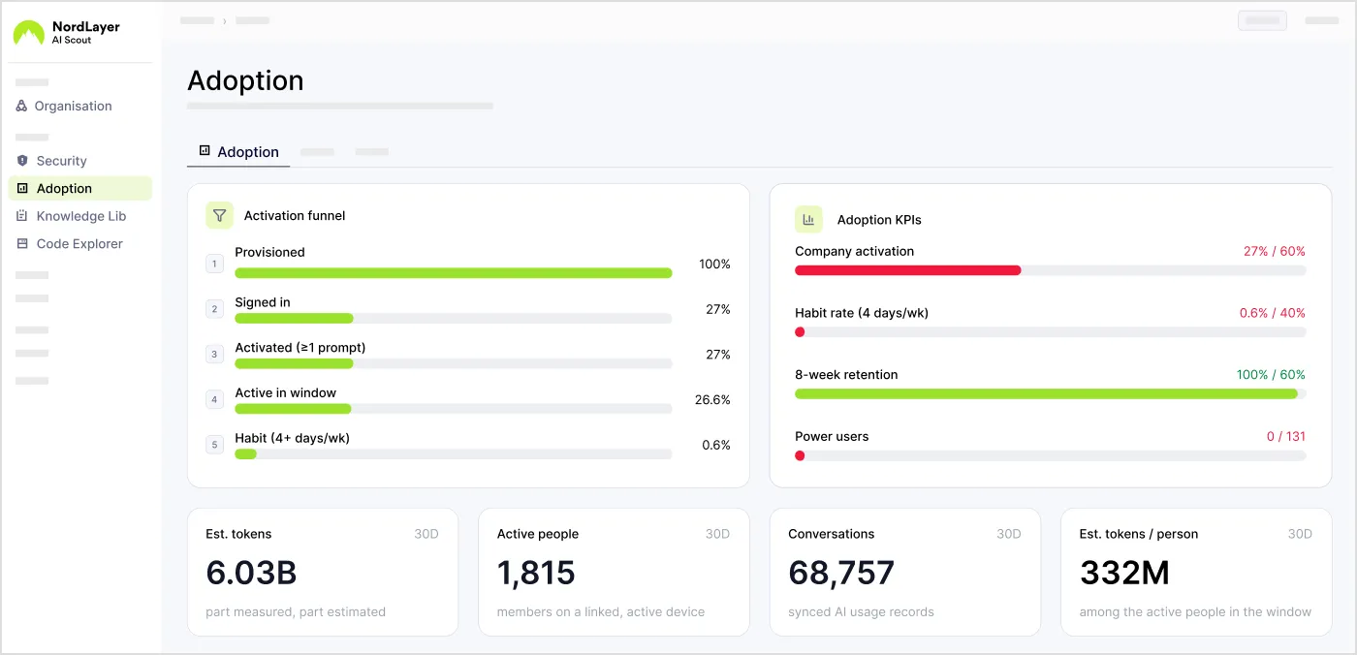
Task: Go to Knowledge Lib in the sidebar
Action: click(80, 216)
